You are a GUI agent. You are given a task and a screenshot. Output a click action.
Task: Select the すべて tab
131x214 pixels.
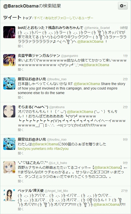click(38, 18)
